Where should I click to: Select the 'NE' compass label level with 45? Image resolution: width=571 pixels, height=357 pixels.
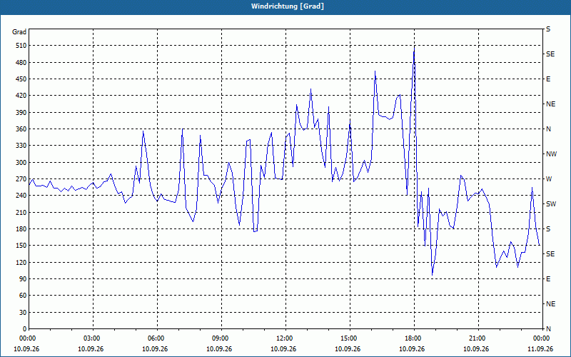click(550, 304)
